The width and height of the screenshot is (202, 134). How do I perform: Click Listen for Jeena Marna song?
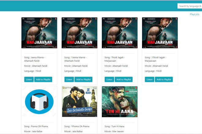29,79
